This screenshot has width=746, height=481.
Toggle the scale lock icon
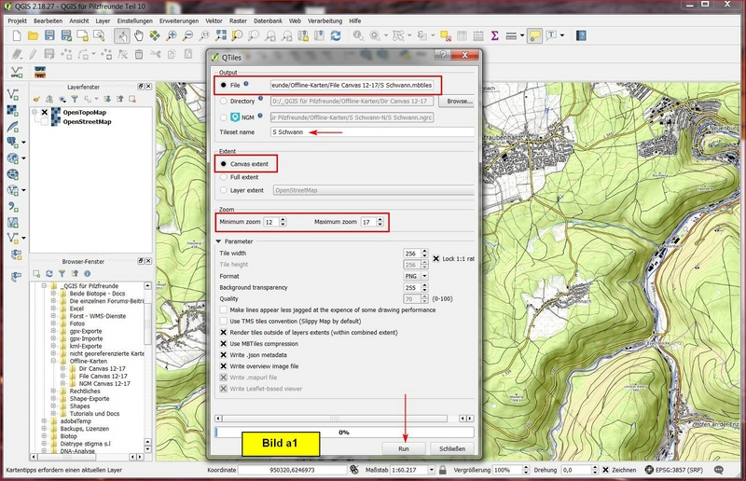442,470
